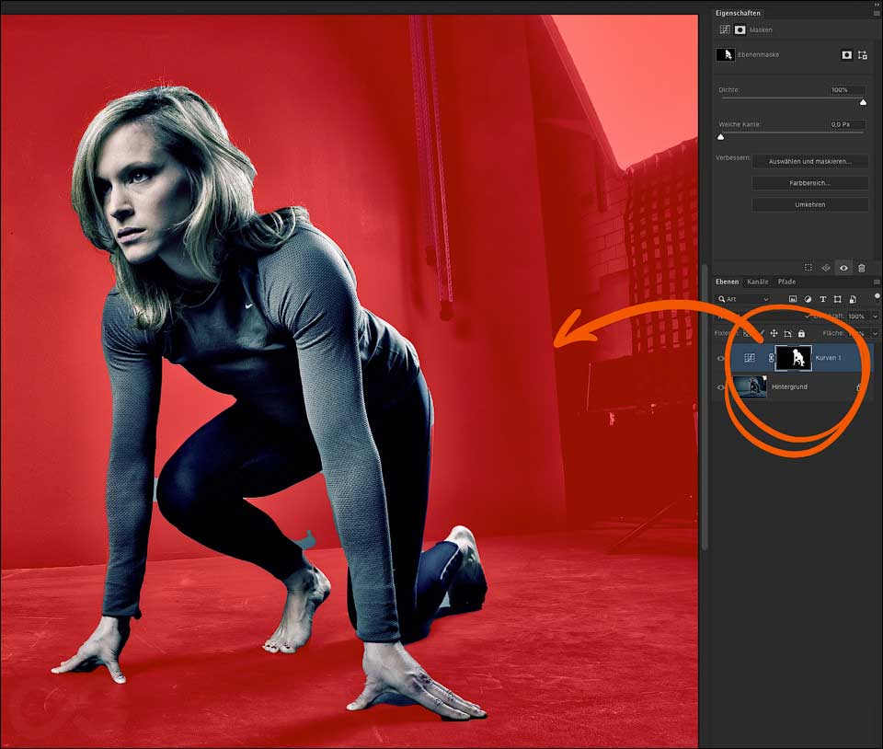Screen dimensions: 883x749
Task: Load selection from mask icon
Action: click(808, 268)
